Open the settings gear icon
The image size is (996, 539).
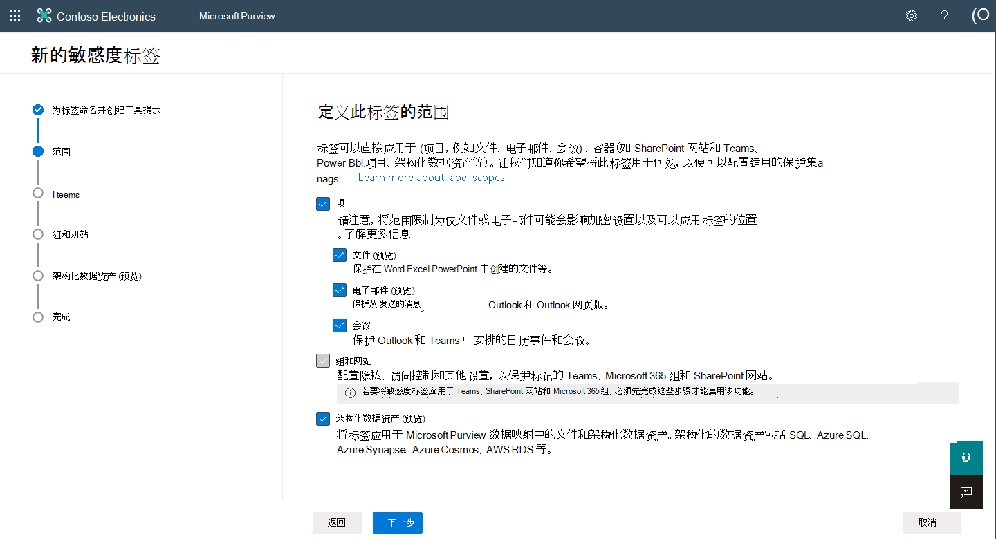tap(912, 16)
